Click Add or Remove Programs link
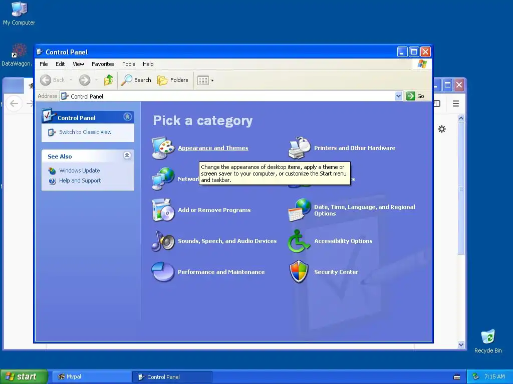 (x=214, y=210)
